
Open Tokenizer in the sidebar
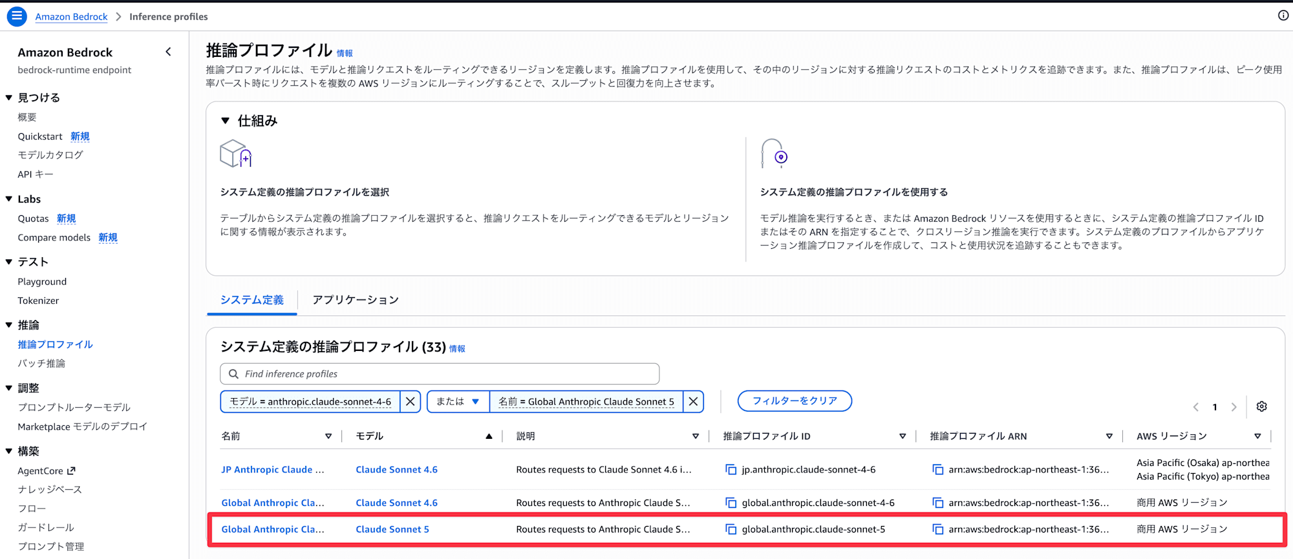(x=38, y=301)
